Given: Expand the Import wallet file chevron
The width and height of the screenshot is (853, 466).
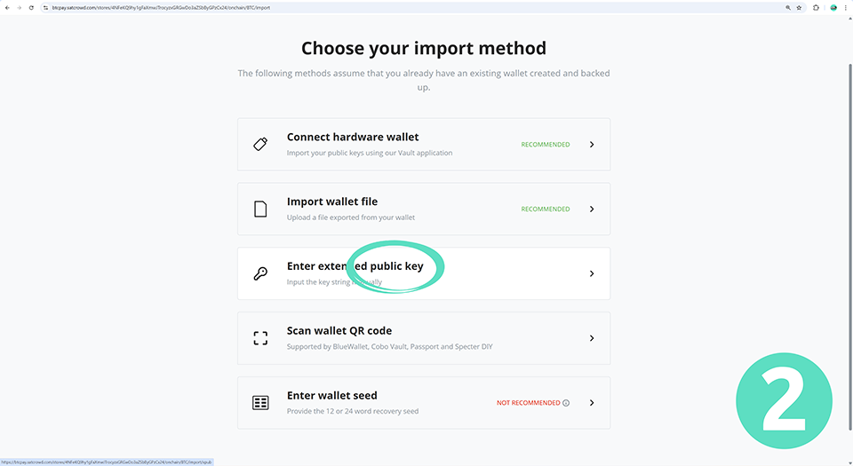Looking at the screenshot, I should [x=592, y=209].
